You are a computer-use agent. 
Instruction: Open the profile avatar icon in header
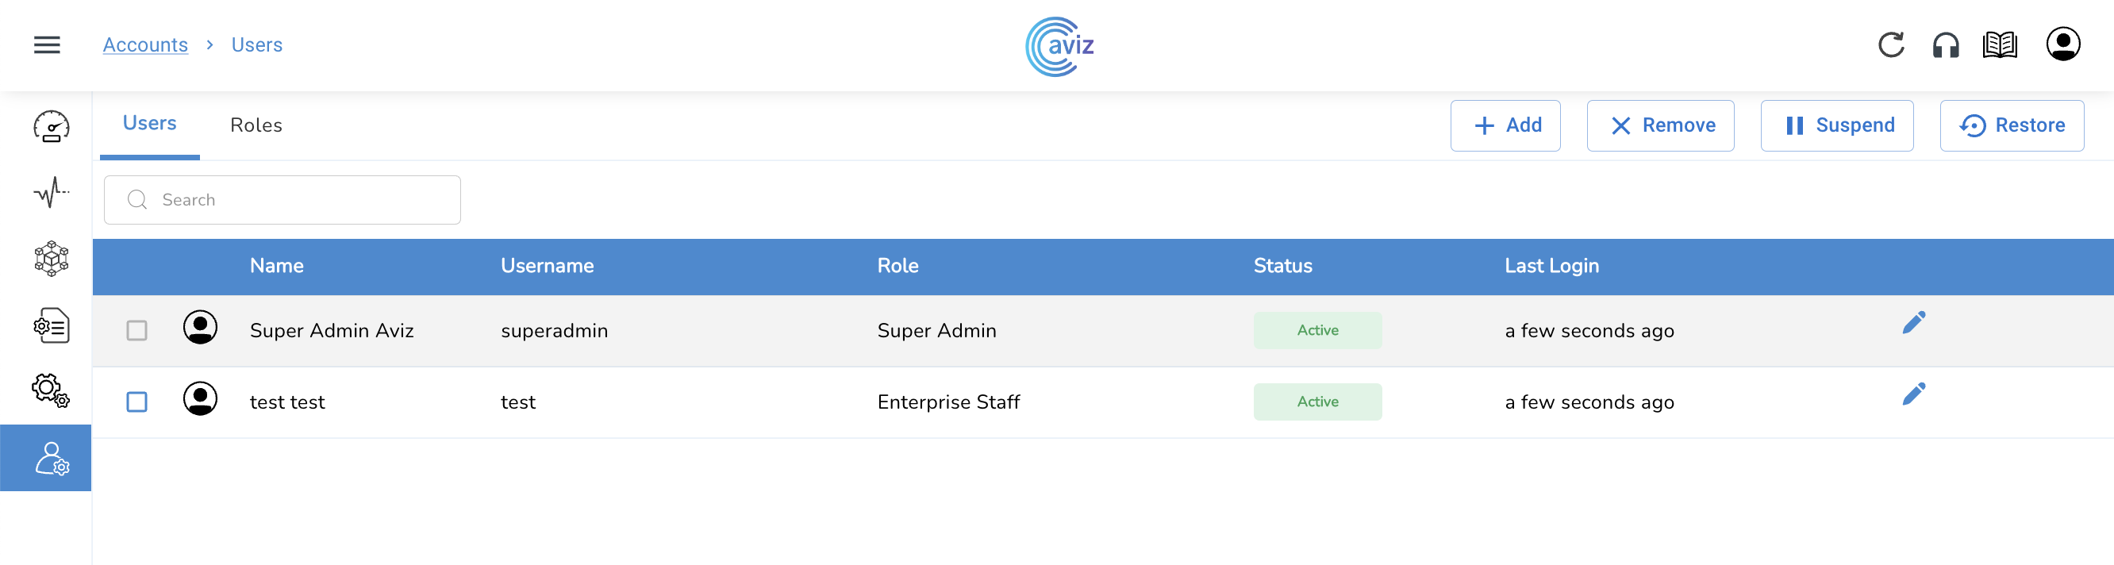point(2062,44)
